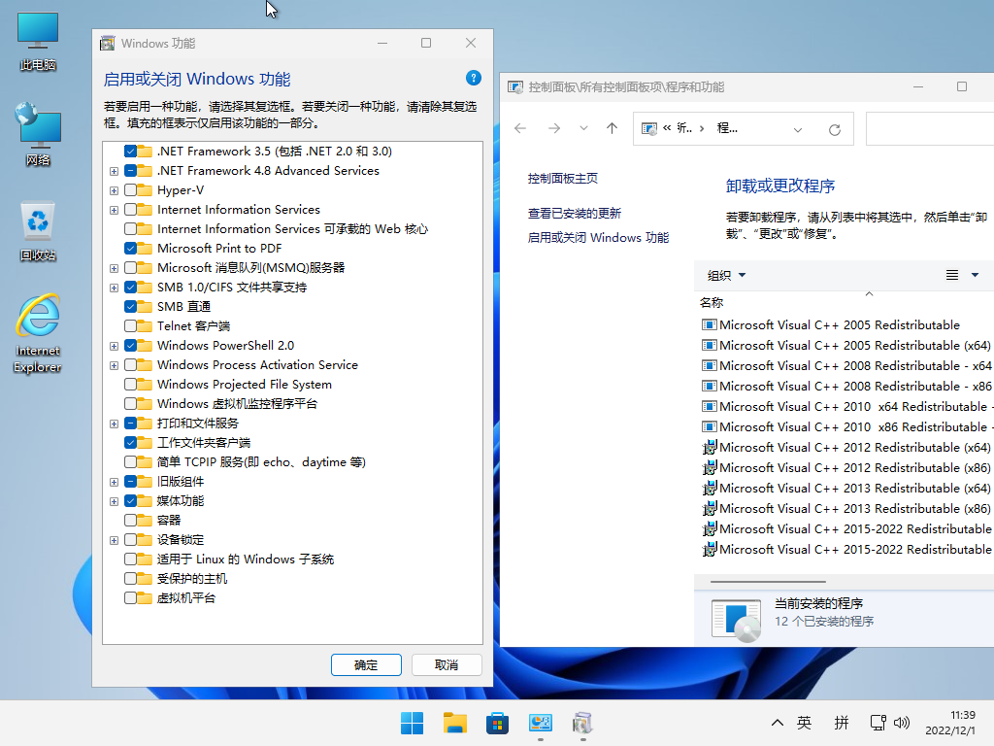This screenshot has height=746, width=994.
Task: Enable the Telnet client checkbox
Action: pyautogui.click(x=131, y=326)
